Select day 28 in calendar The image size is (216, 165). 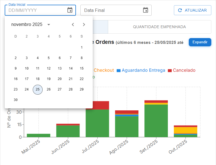(71, 89)
